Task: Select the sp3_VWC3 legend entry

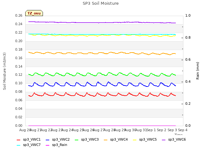Action: [87, 140]
